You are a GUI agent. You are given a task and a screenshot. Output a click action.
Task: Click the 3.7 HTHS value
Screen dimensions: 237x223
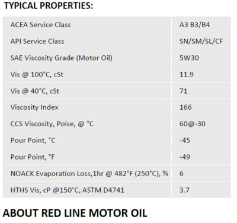tap(184, 190)
